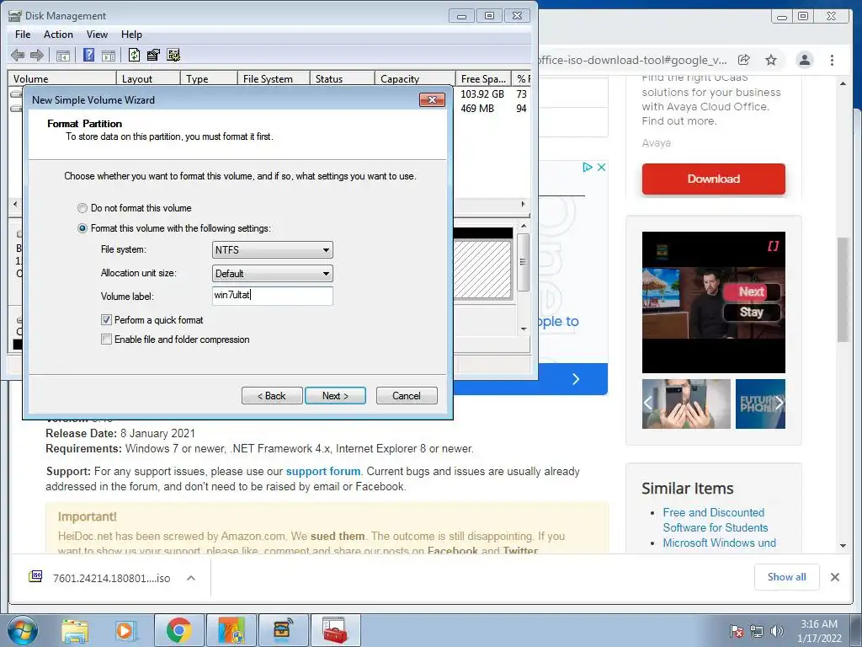The height and width of the screenshot is (647, 862).
Task: Click the Disk Management title bar icon
Action: click(15, 15)
